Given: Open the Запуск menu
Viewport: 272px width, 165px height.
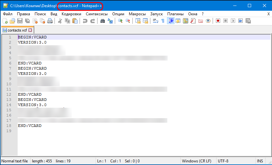Looking at the screenshot, I should [157, 14].
